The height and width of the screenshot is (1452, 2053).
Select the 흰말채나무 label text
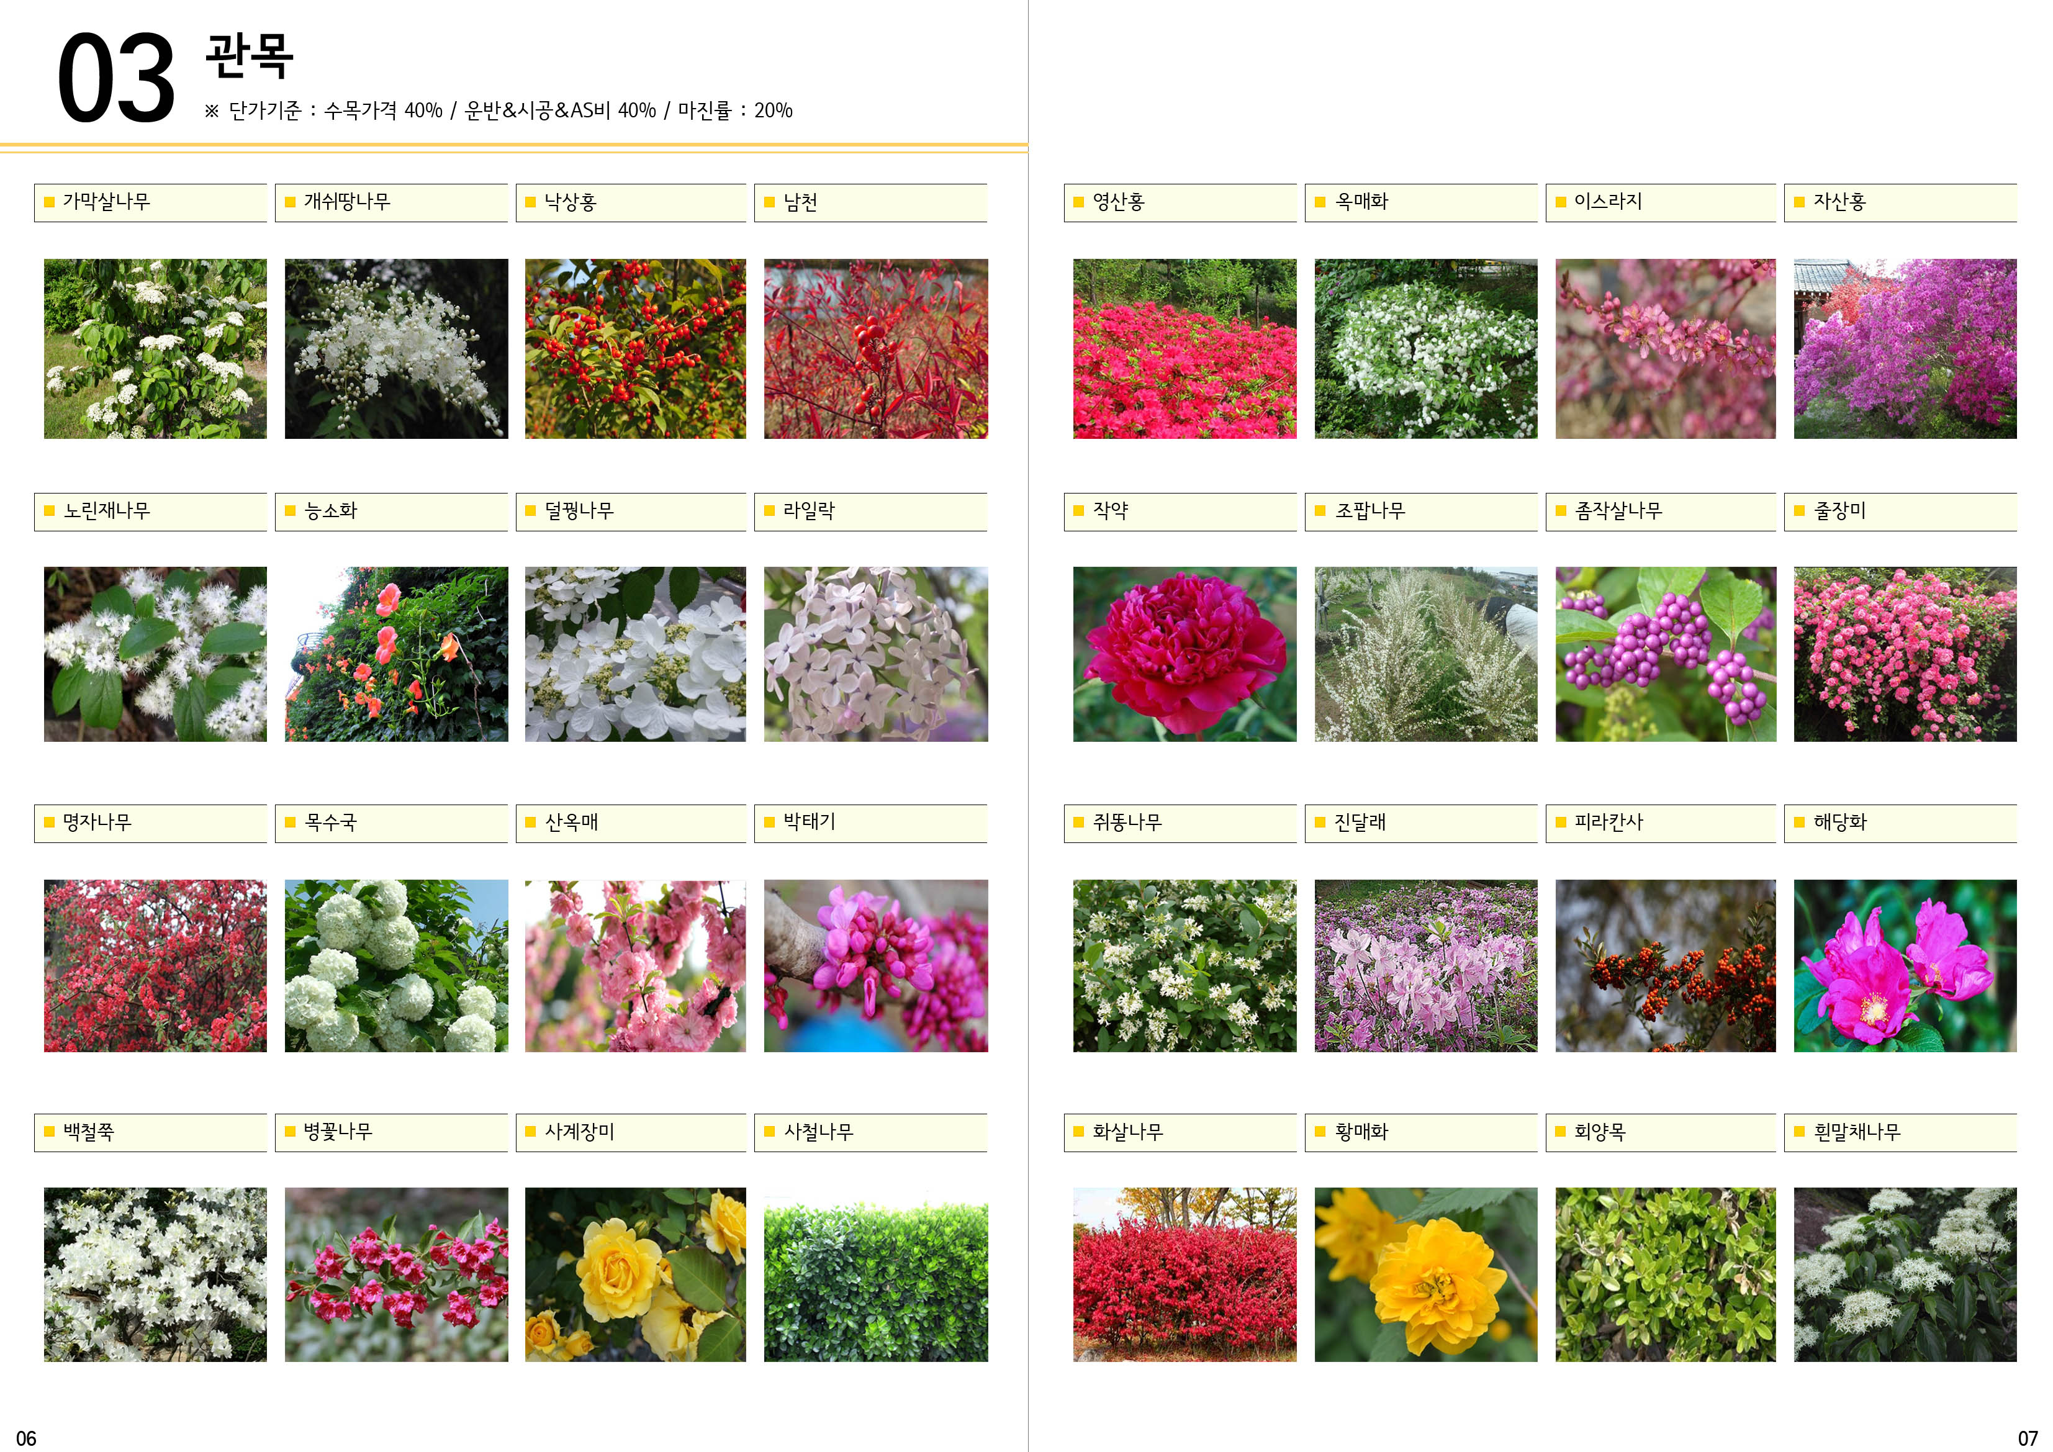pos(1857,1131)
